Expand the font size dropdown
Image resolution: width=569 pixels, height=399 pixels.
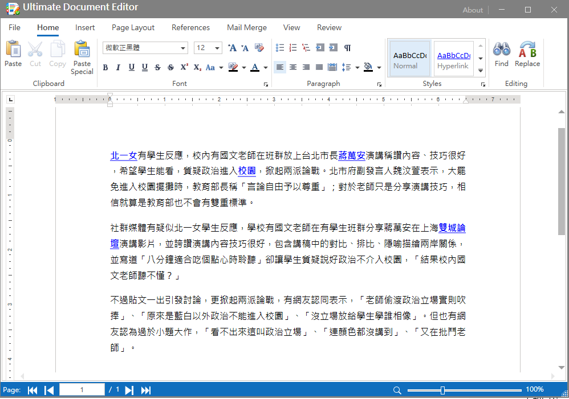(x=217, y=48)
